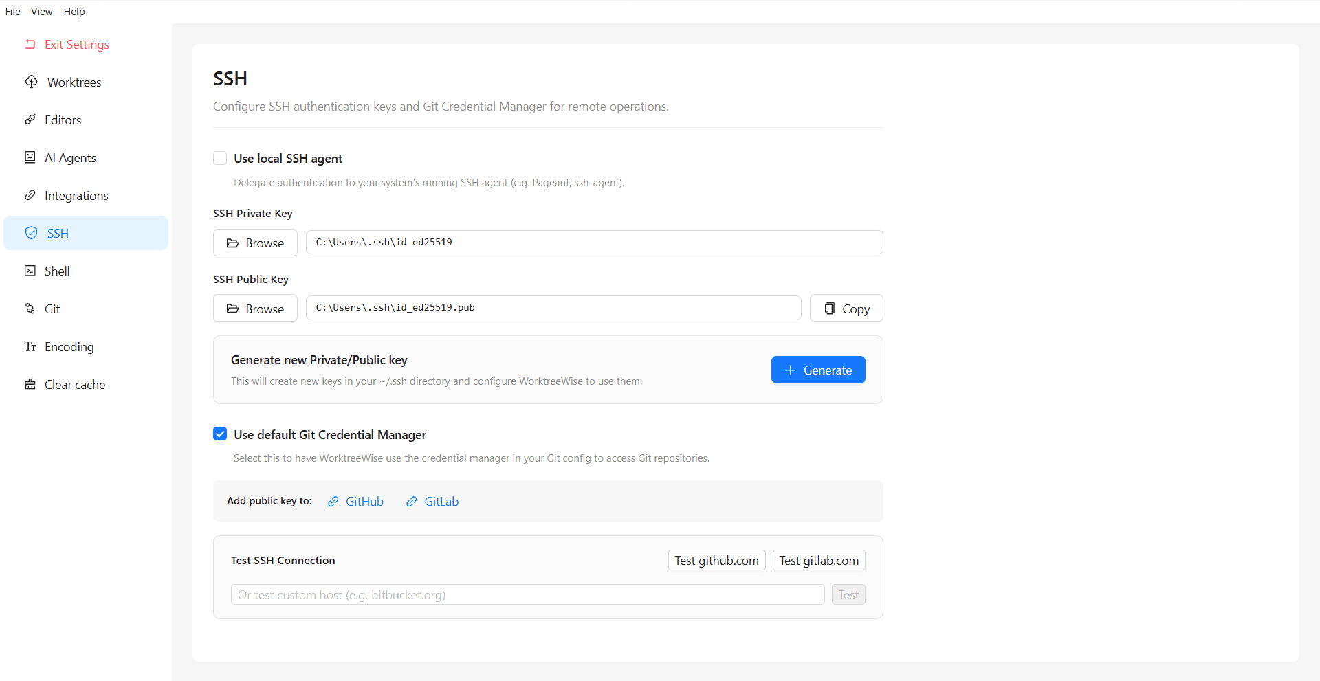The height and width of the screenshot is (681, 1320).
Task: Click the Test button for custom host
Action: [848, 594]
